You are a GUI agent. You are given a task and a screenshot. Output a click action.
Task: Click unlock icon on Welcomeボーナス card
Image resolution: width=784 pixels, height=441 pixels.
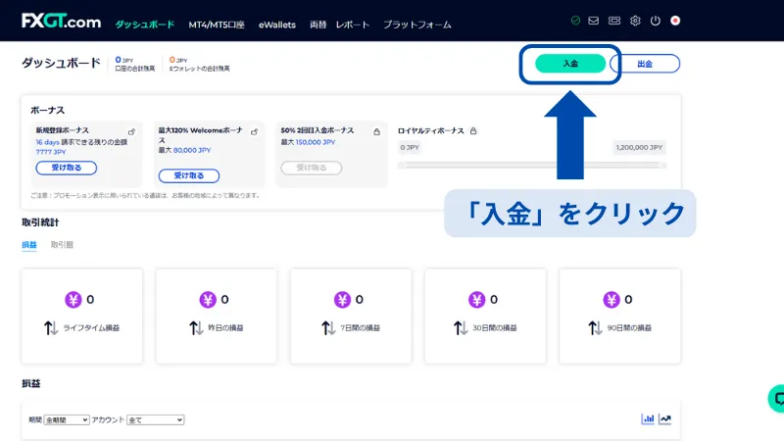255,132
